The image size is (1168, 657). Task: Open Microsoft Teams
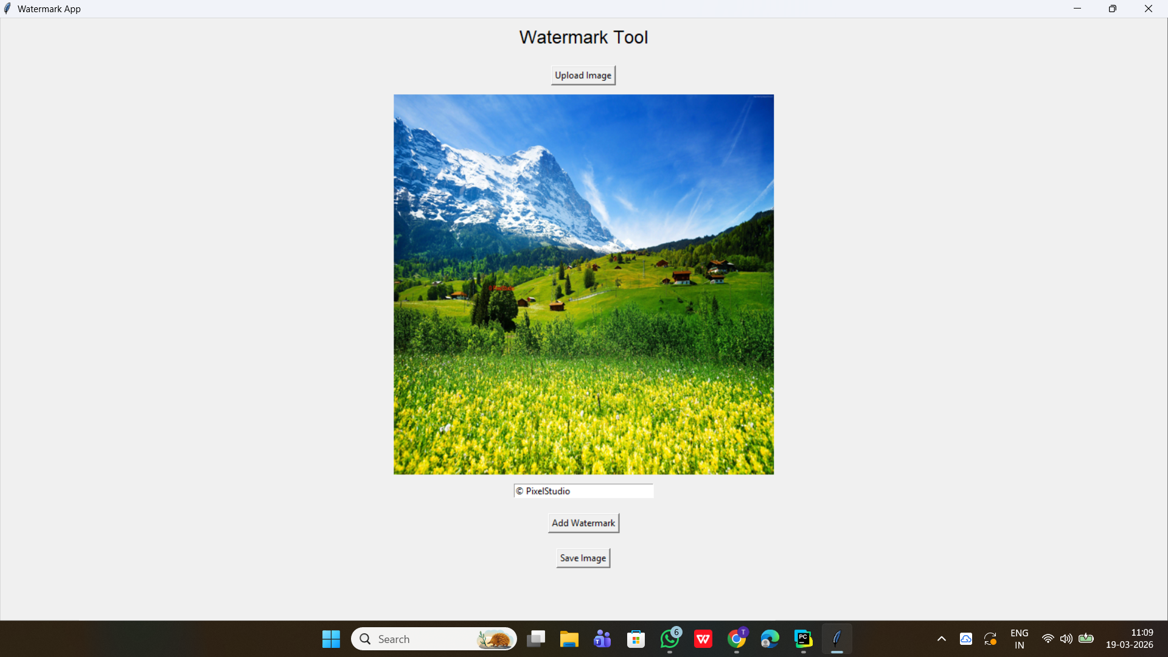(x=602, y=639)
